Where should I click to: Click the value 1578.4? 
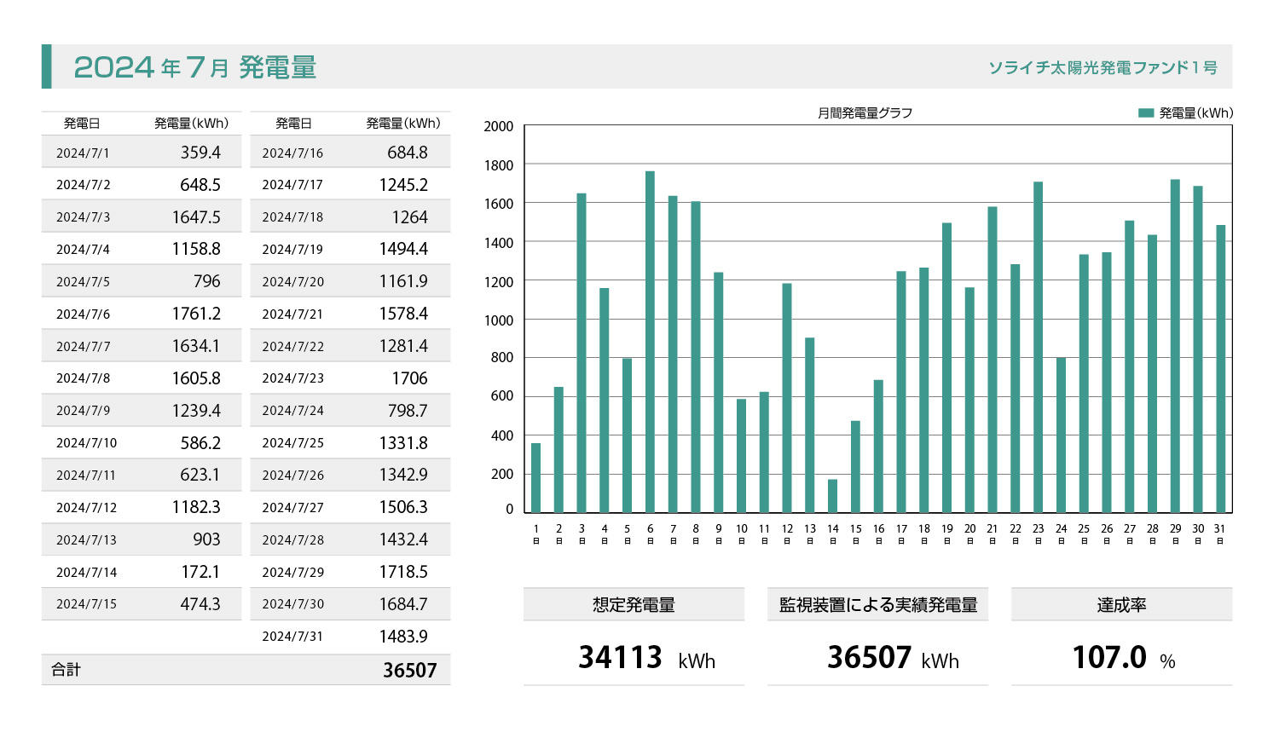tap(403, 314)
